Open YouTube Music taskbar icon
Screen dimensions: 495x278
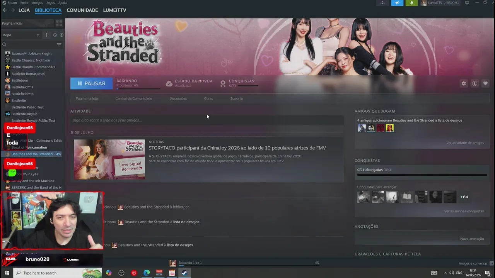[134, 273]
